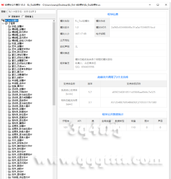
Task: Select 窗口_消息循环 in the tree
Action: point(20,75)
